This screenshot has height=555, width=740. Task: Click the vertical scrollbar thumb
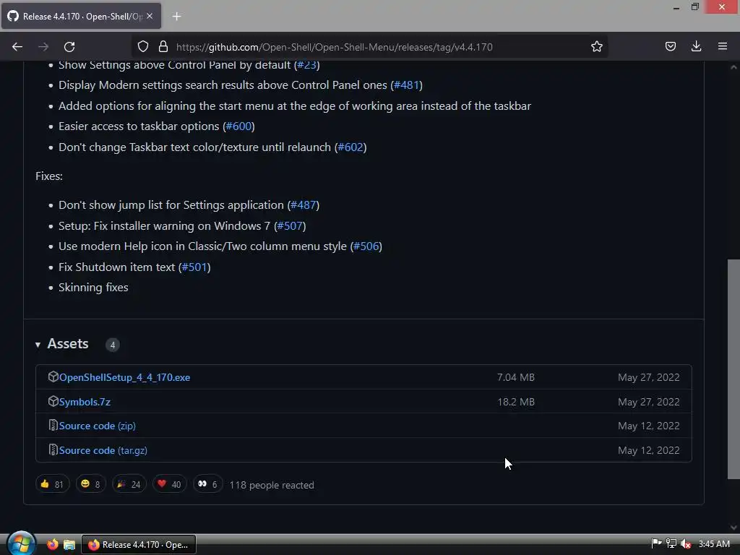coord(733,369)
